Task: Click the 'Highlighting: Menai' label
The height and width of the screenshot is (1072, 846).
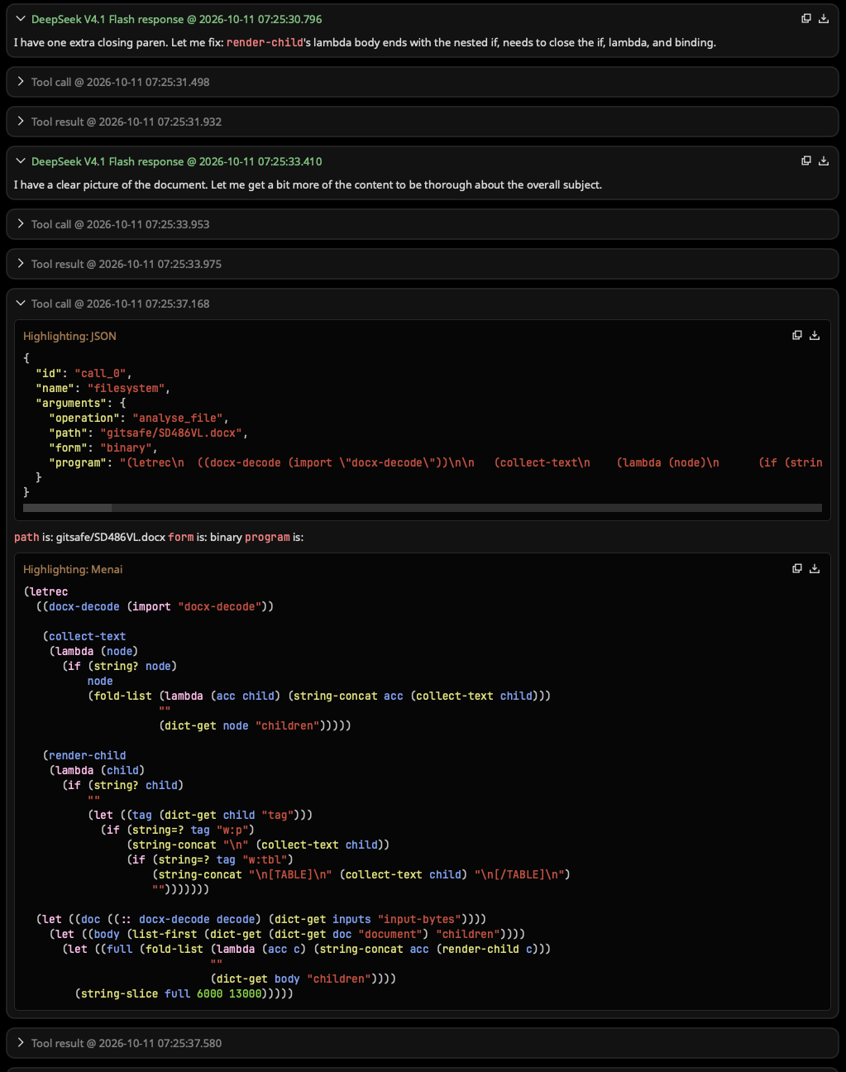Action: 73,569
